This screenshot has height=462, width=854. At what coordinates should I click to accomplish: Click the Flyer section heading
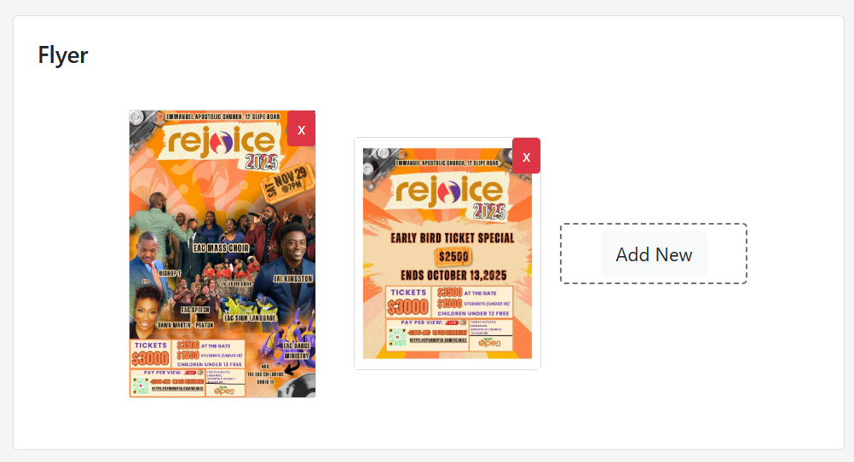(x=63, y=55)
